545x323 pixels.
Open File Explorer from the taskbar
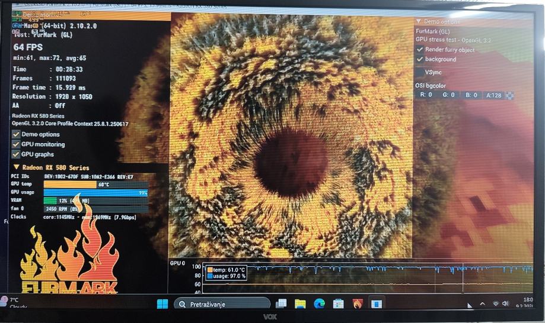click(300, 304)
